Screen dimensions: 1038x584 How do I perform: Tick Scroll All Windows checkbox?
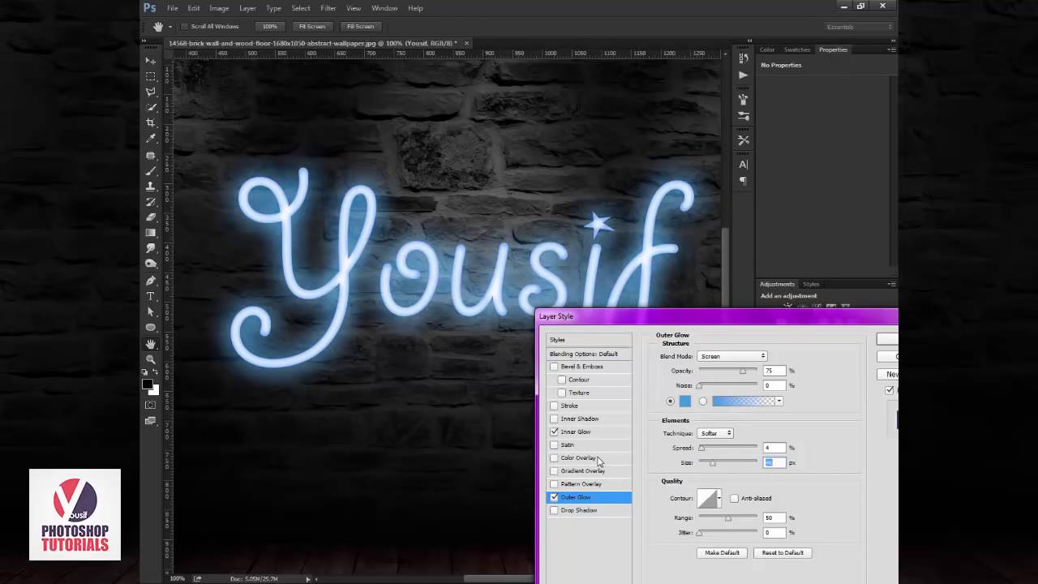click(x=185, y=26)
